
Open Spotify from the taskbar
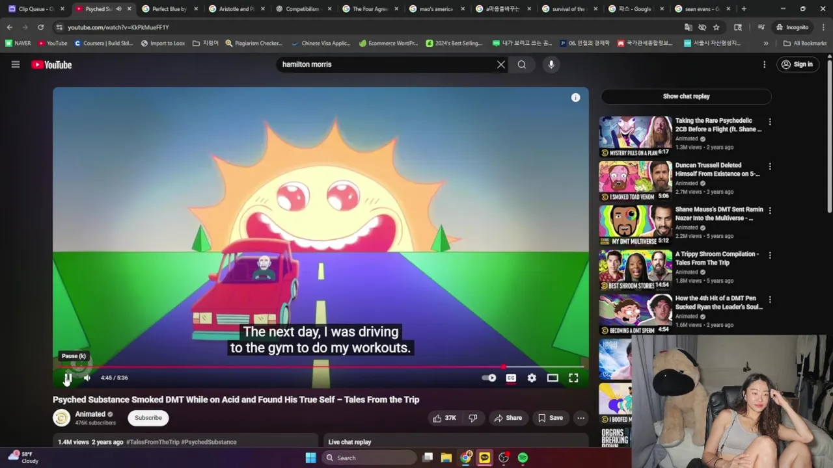pos(523,458)
